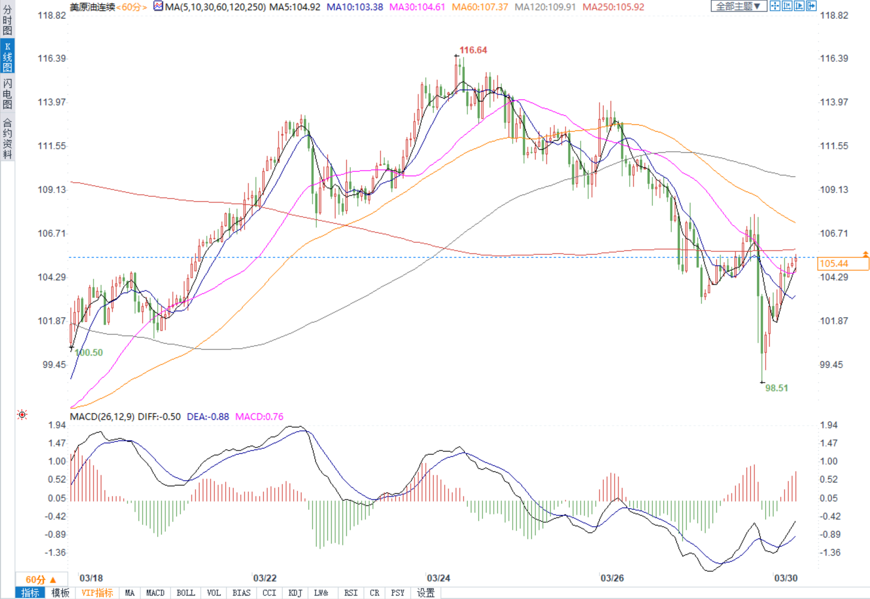Screen dimensions: 870x599
Task: Click the exit arrow icon at top right
Action: tap(811, 6)
